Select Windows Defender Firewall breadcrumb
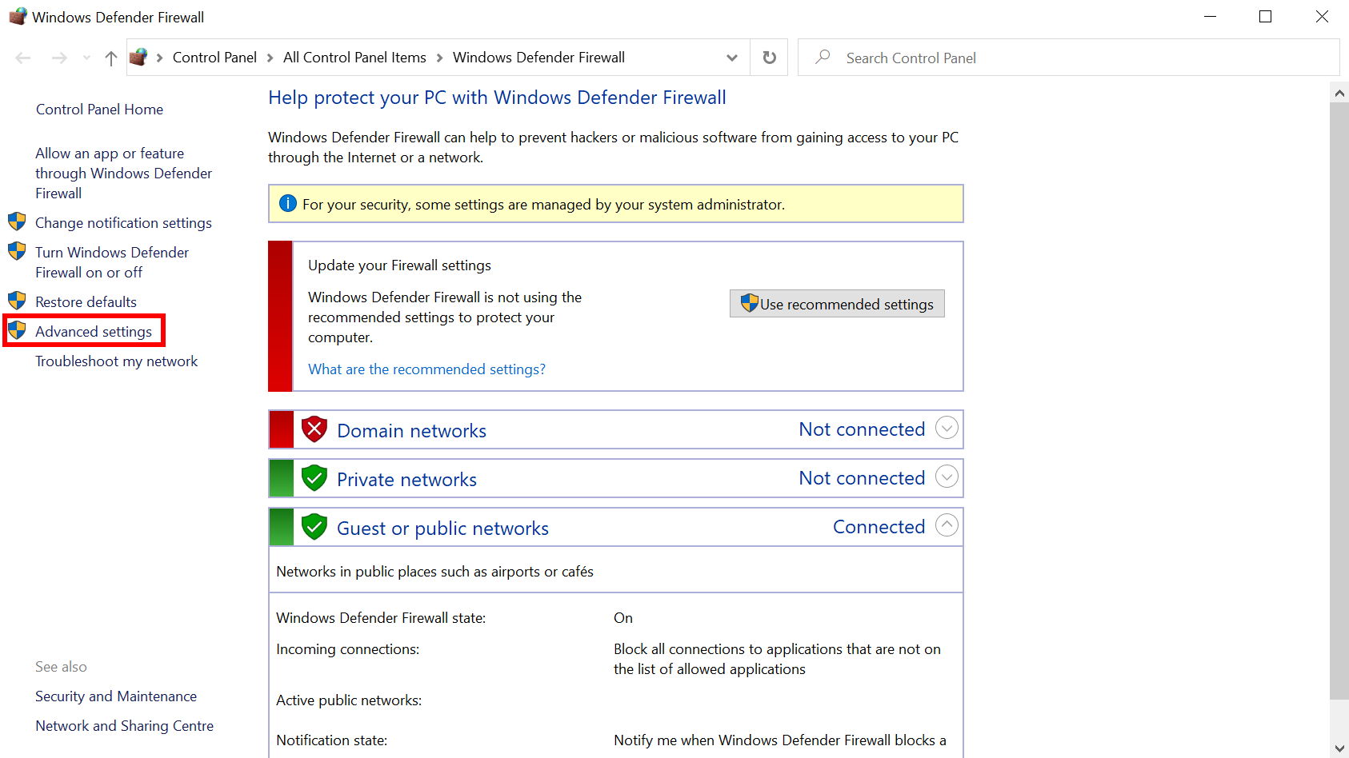Screen dimensions: 1349x758 point(538,58)
